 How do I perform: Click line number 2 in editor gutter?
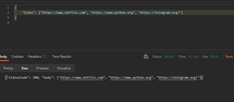(8, 13)
